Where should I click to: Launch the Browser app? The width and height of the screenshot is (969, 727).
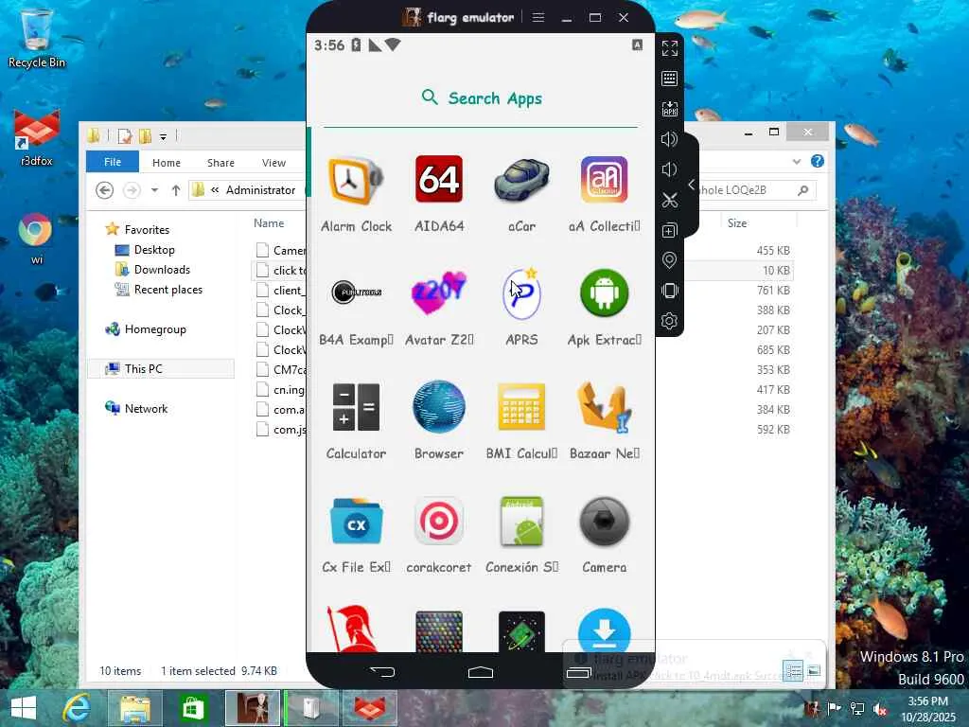(x=439, y=407)
